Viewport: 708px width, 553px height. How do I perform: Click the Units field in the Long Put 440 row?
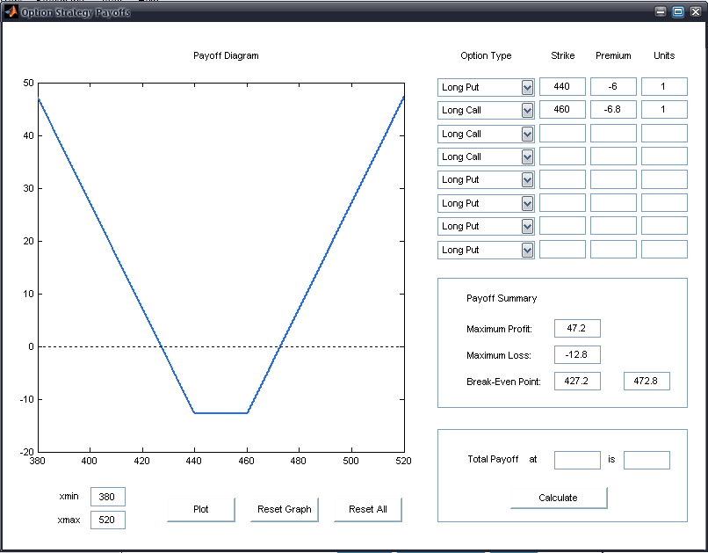[664, 87]
